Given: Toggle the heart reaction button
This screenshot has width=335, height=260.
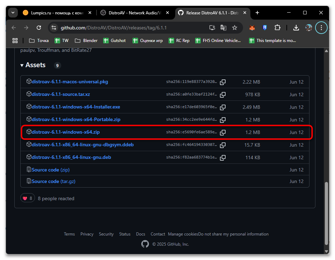Looking at the screenshot, I should 27,198.
